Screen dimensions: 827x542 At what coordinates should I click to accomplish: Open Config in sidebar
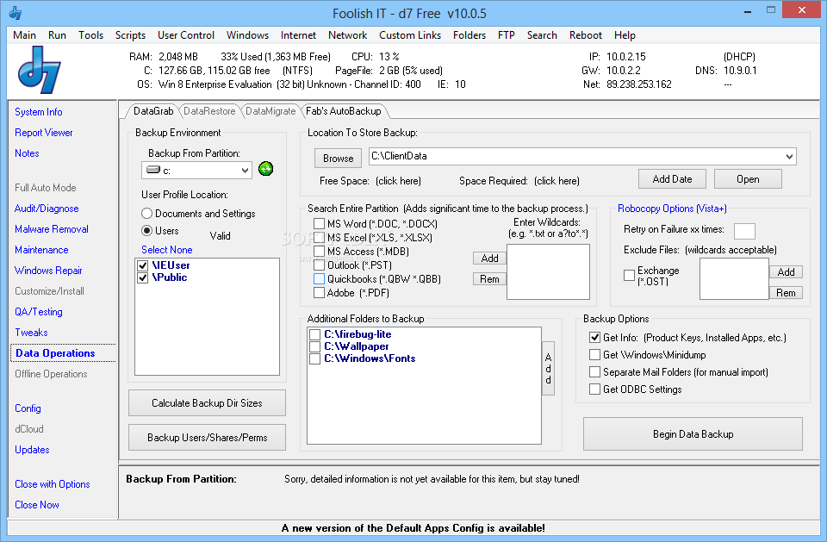[x=28, y=408]
